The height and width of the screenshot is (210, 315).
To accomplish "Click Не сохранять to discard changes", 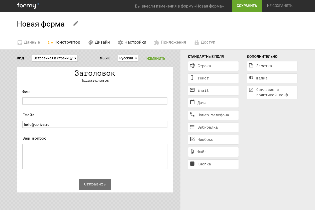I will point(280,6).
